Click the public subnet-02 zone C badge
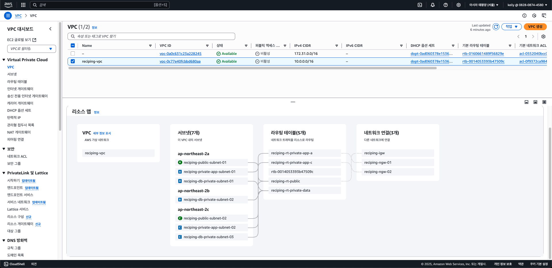This screenshot has height=268, width=552. 180,218
